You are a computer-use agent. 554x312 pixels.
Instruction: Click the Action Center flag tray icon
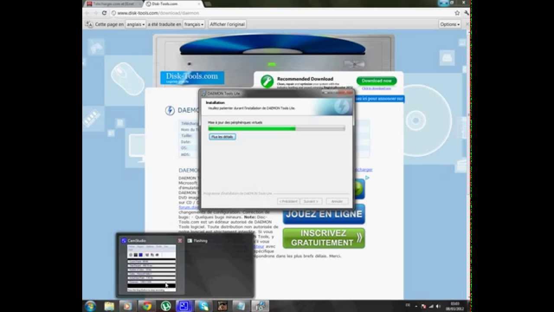pyautogui.click(x=423, y=305)
